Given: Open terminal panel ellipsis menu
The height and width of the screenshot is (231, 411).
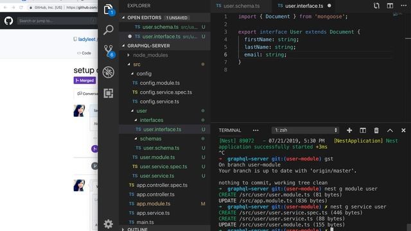Looking at the screenshot, I should coord(256,130).
